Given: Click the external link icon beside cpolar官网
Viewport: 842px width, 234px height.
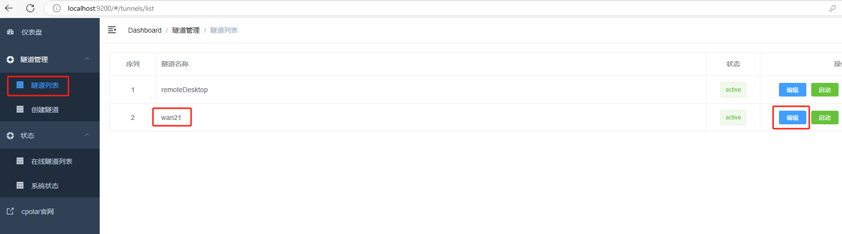Looking at the screenshot, I should coord(10,212).
